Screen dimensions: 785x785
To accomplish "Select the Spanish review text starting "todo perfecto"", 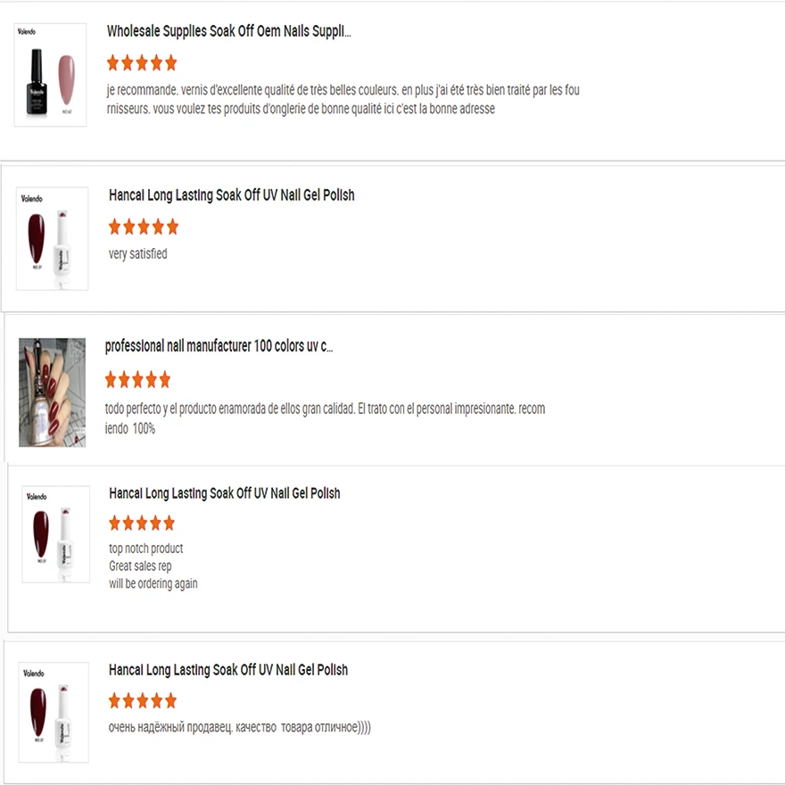I will pos(325,417).
